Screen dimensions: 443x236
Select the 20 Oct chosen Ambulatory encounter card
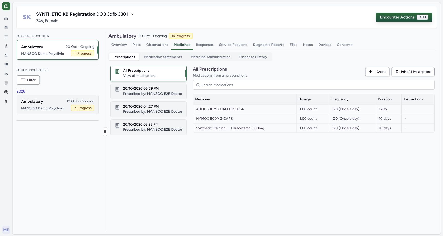[x=58, y=50]
